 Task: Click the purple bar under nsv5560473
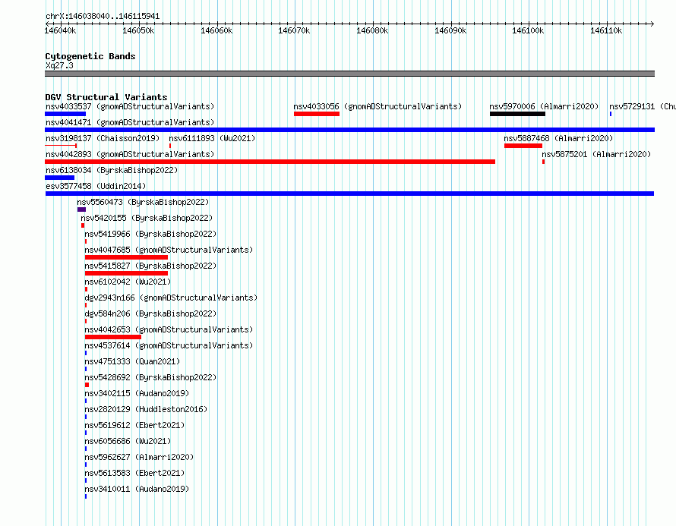point(81,209)
